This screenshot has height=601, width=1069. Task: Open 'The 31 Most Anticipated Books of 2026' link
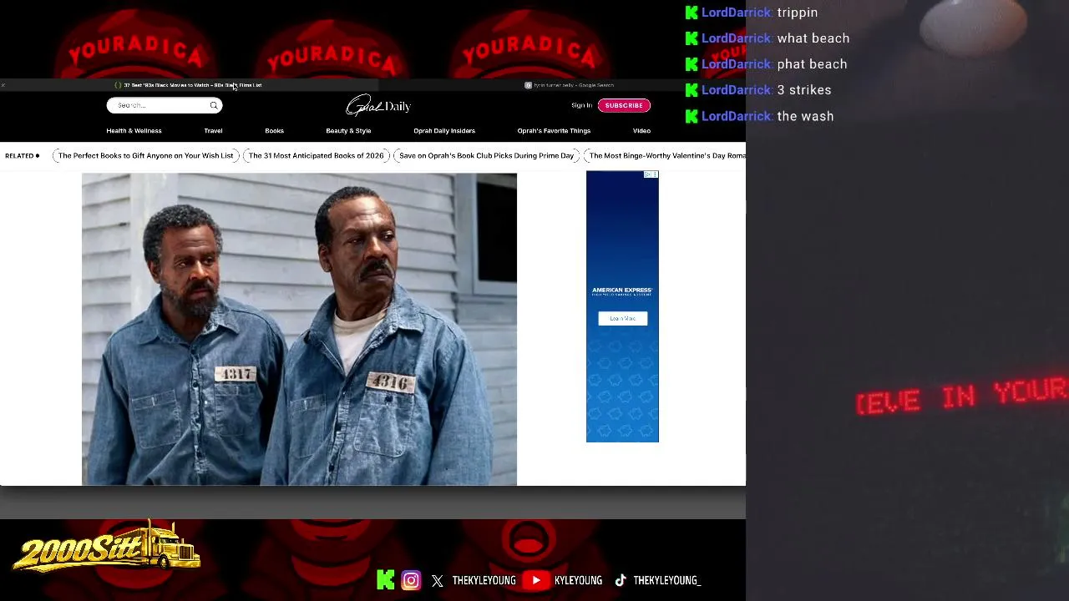(316, 155)
